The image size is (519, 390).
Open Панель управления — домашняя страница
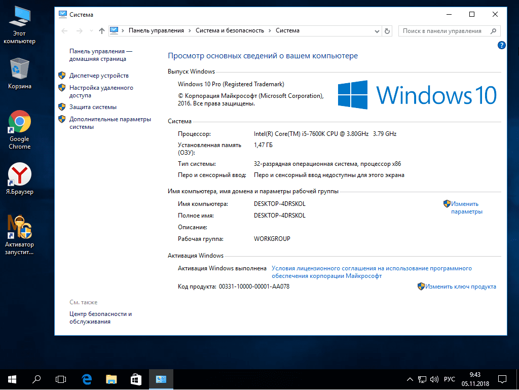point(101,55)
